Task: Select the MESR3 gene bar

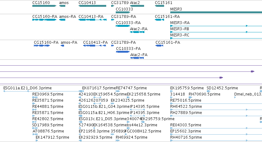Action: pos(216,12)
